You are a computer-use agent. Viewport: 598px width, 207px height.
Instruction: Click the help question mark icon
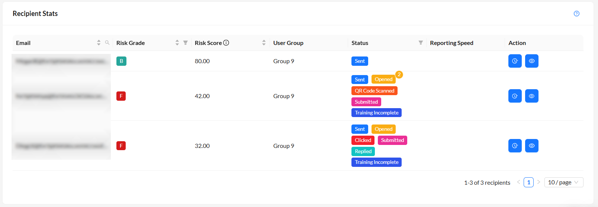coord(576,14)
